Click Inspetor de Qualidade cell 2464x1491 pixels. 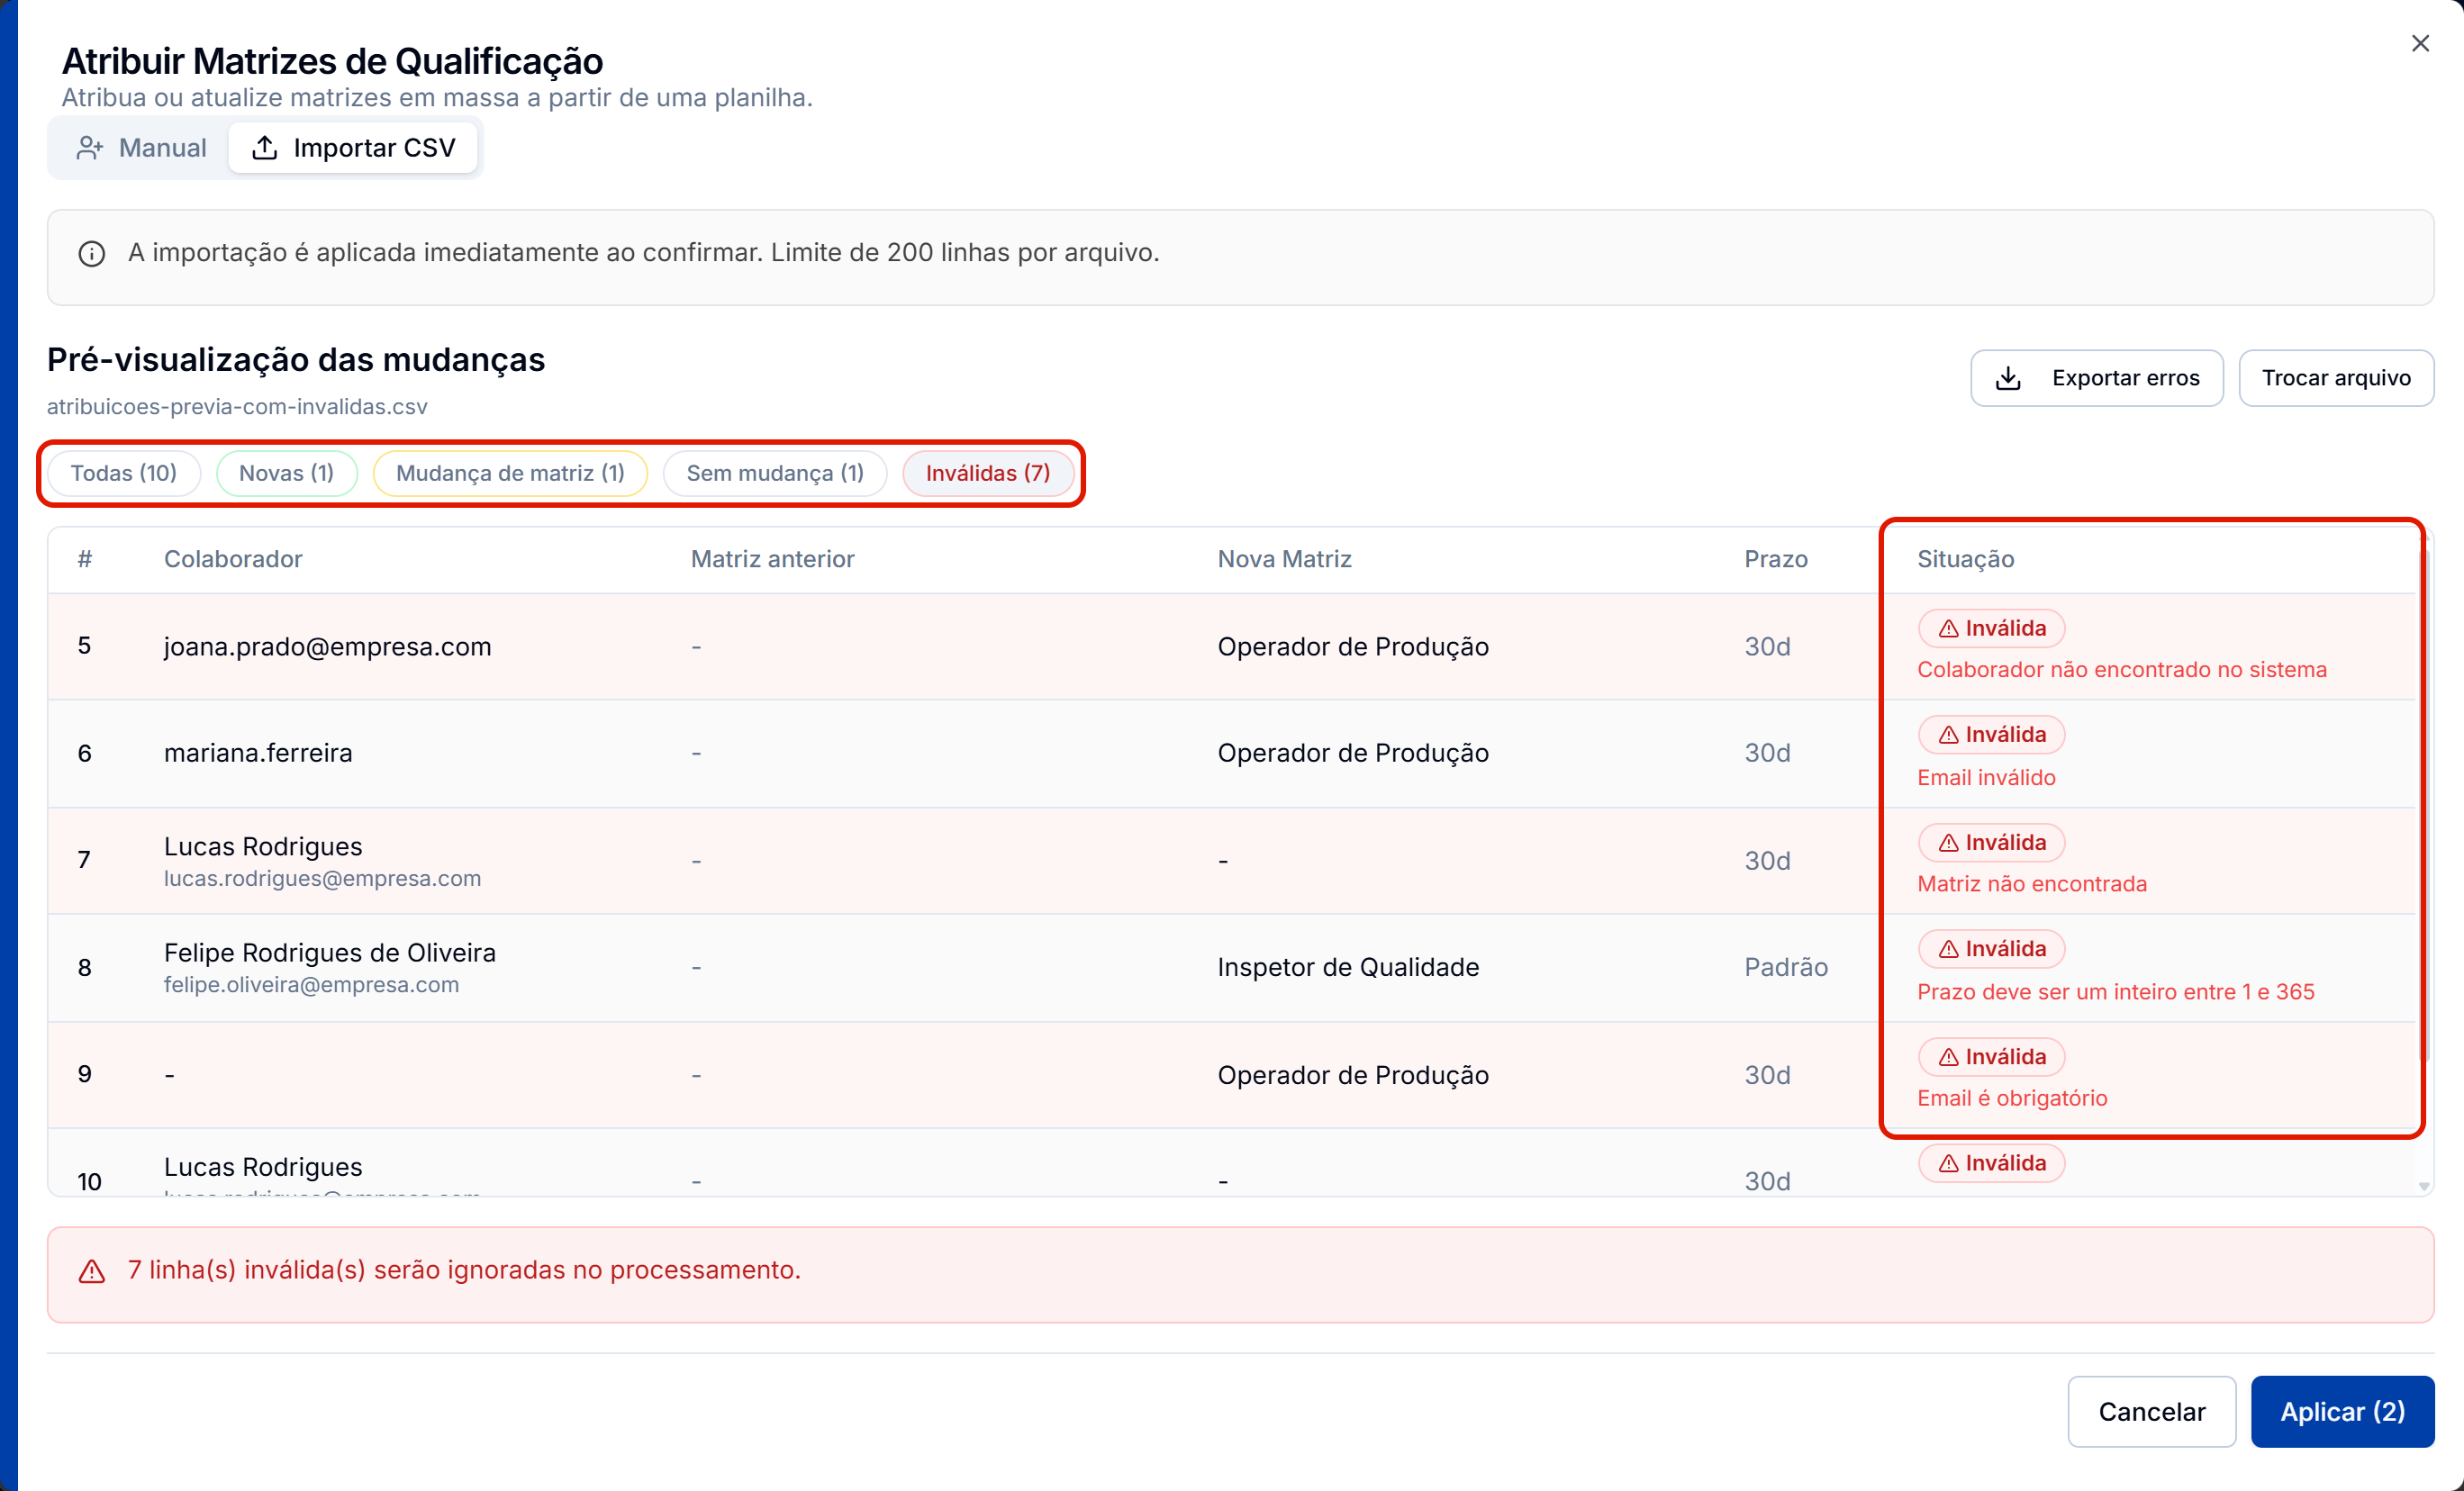tap(1348, 967)
